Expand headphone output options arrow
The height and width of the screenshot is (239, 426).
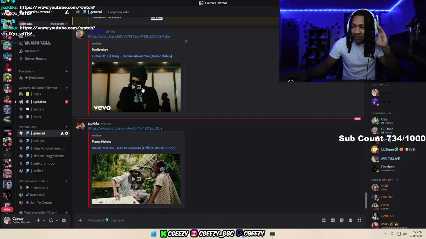pyautogui.click(x=57, y=220)
